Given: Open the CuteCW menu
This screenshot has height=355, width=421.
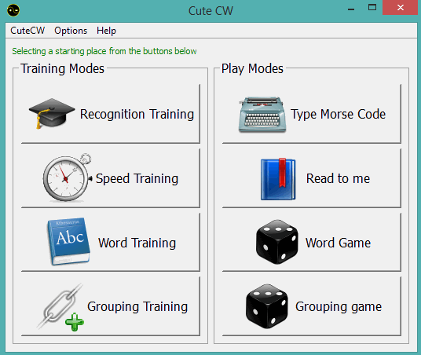Looking at the screenshot, I should tap(27, 31).
